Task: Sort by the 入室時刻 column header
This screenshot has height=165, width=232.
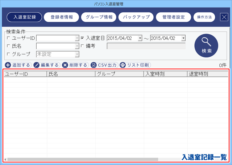Action: 166,74
